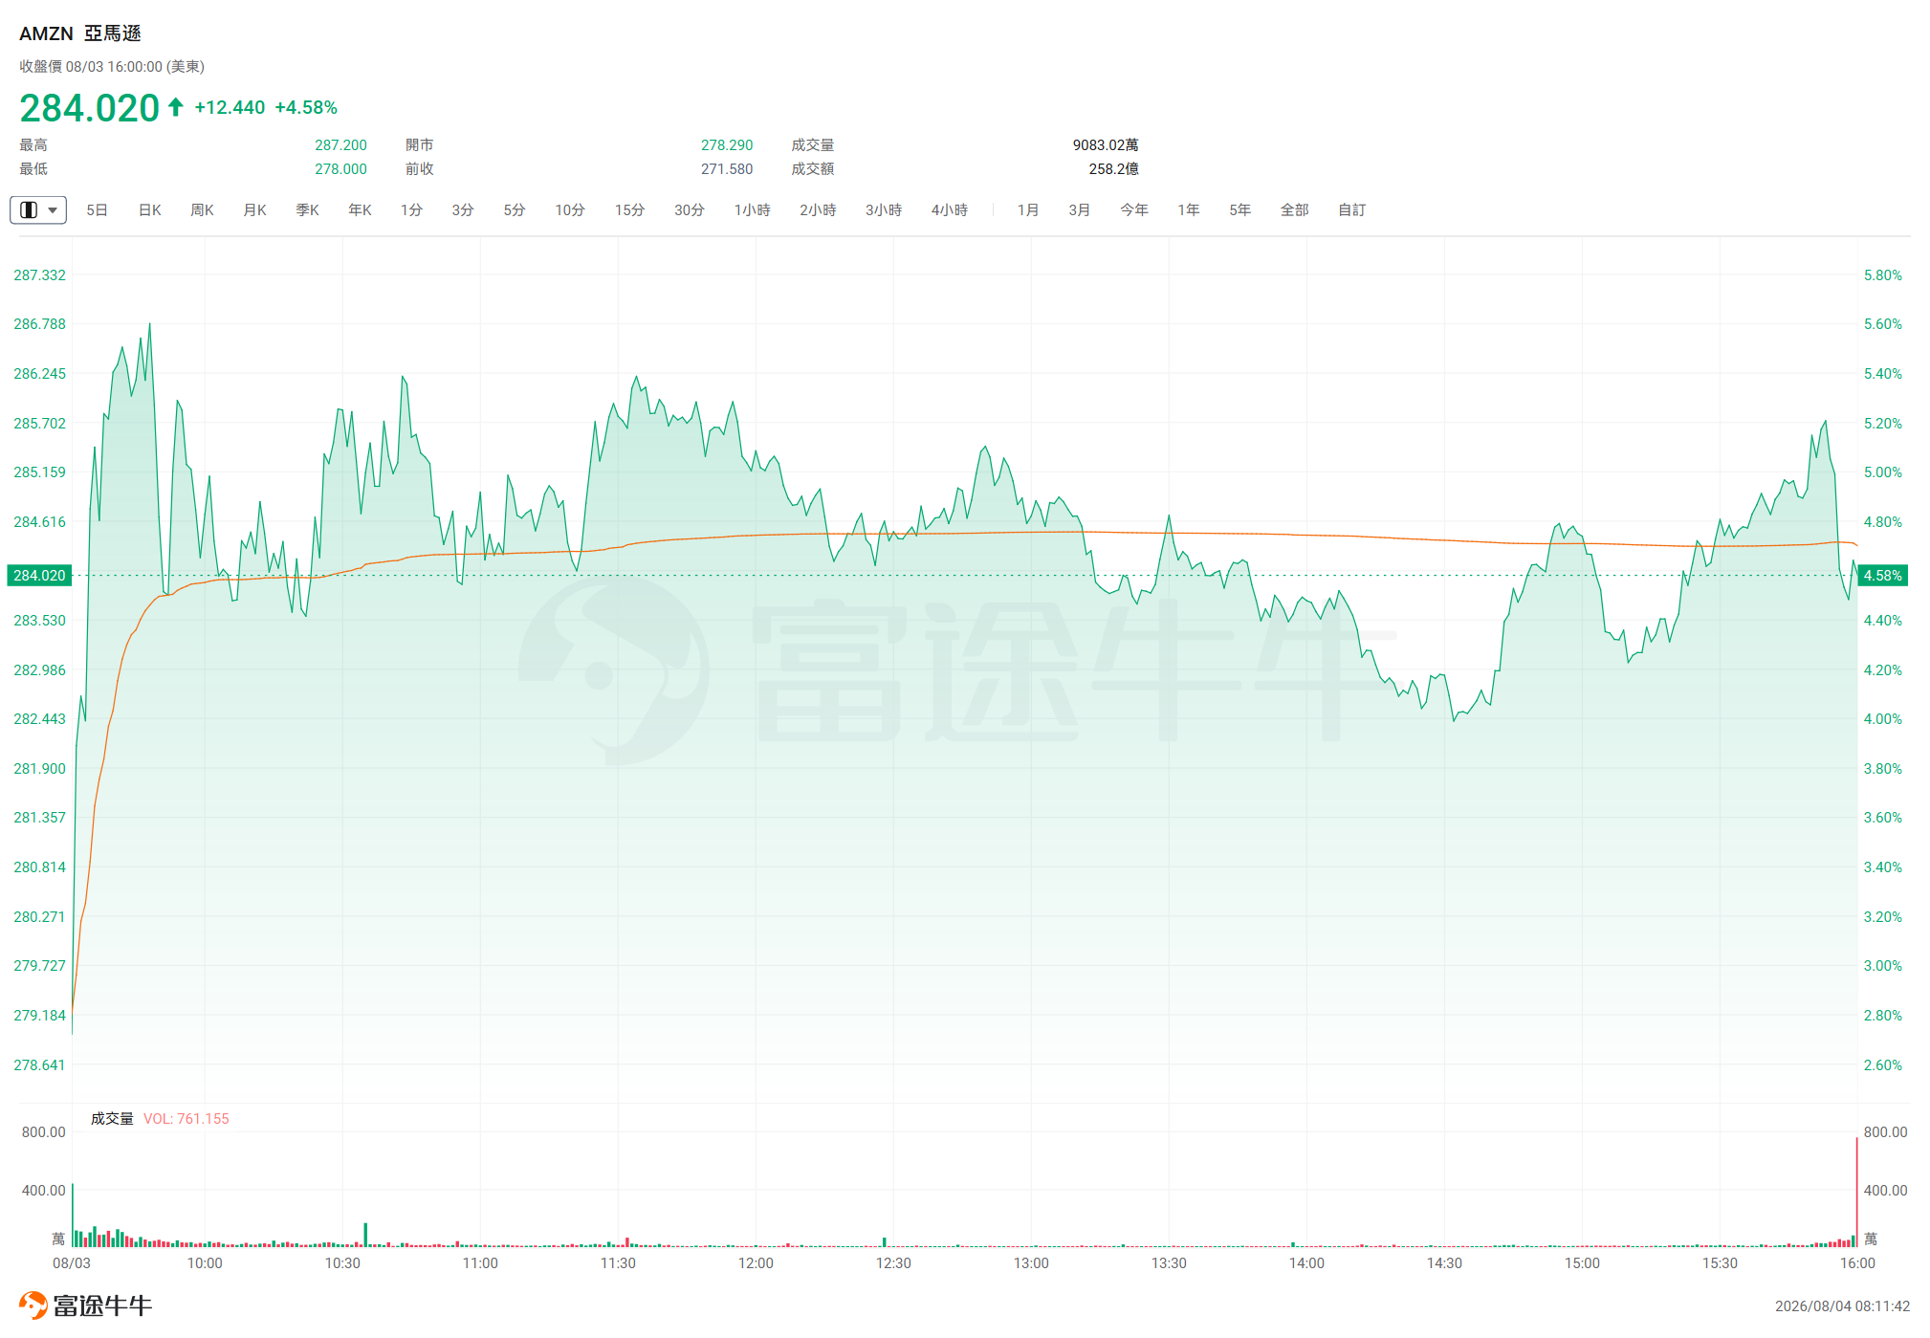This screenshot has width=1930, height=1338.
Task: Click the volume figure 9083.02萬
Action: (x=1106, y=144)
